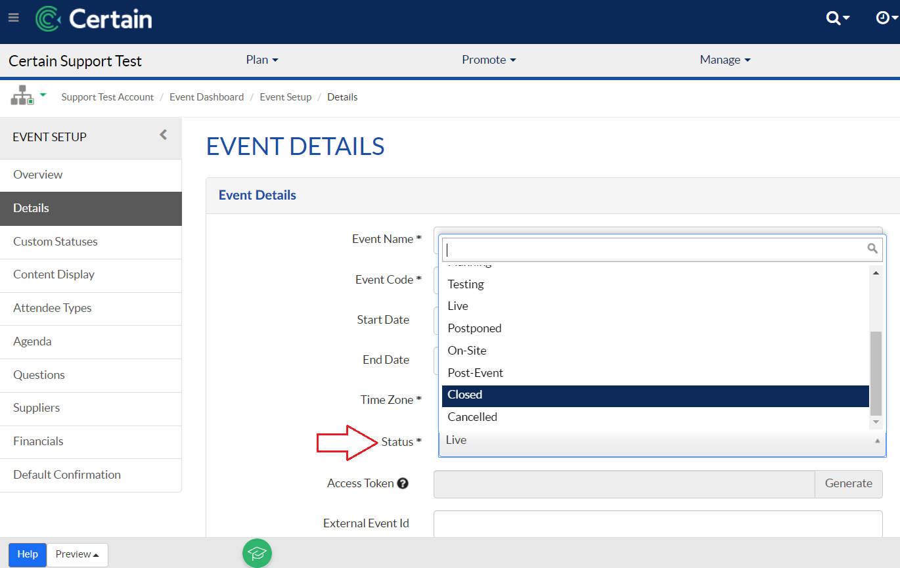Choose Testing status option

coord(656,284)
